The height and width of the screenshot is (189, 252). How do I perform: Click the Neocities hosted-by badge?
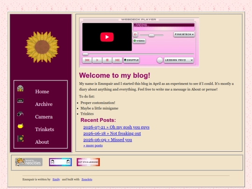[x=29, y=162]
